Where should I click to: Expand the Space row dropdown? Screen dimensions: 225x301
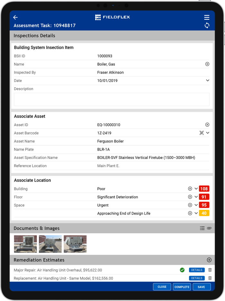pyautogui.click(x=196, y=205)
